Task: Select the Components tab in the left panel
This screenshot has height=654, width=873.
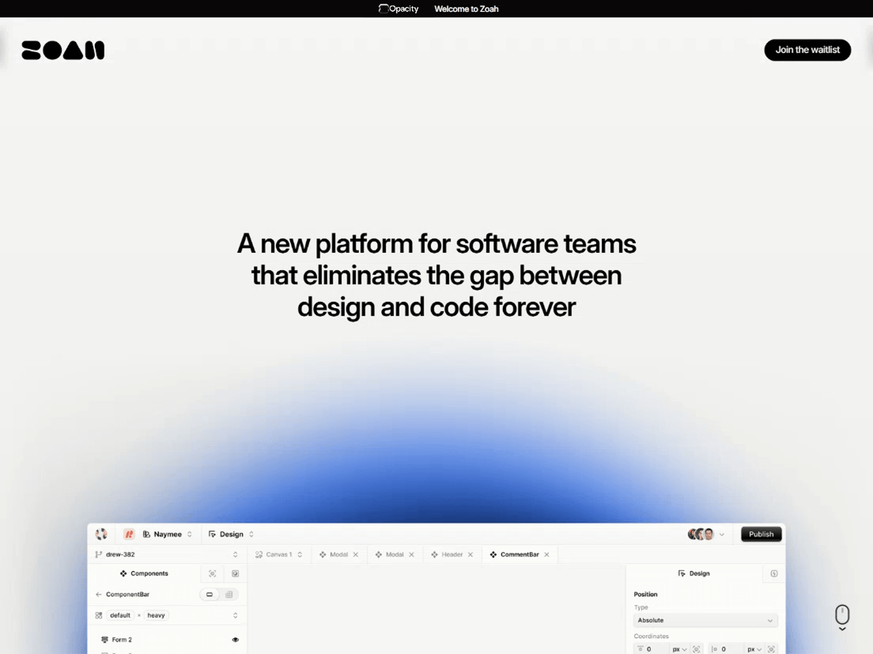Action: (144, 573)
